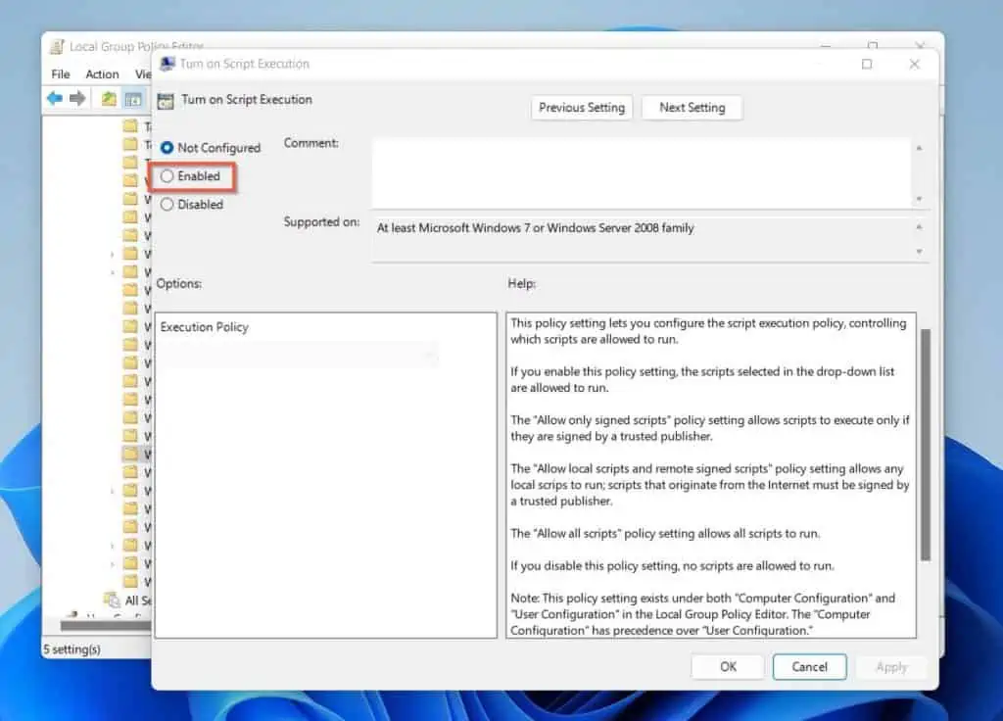Select the Disabled radio button
The width and height of the screenshot is (1003, 721).
(x=167, y=204)
